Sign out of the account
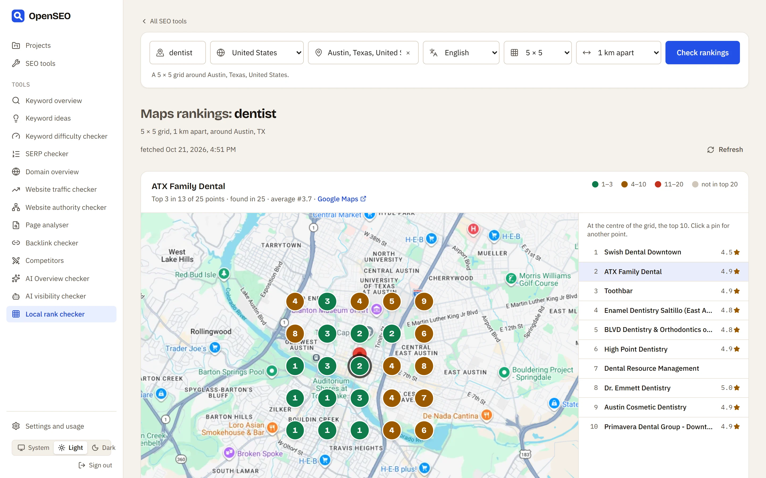766x478 pixels. (x=95, y=465)
